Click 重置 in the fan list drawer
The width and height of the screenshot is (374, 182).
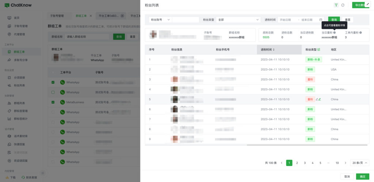click(348, 20)
